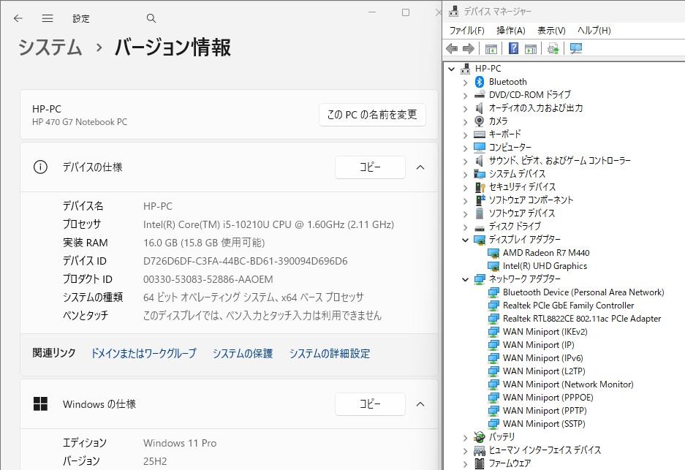Select the セキュリティ デバイス key icon
Image resolution: width=685 pixels, height=470 pixels.
click(x=480, y=187)
